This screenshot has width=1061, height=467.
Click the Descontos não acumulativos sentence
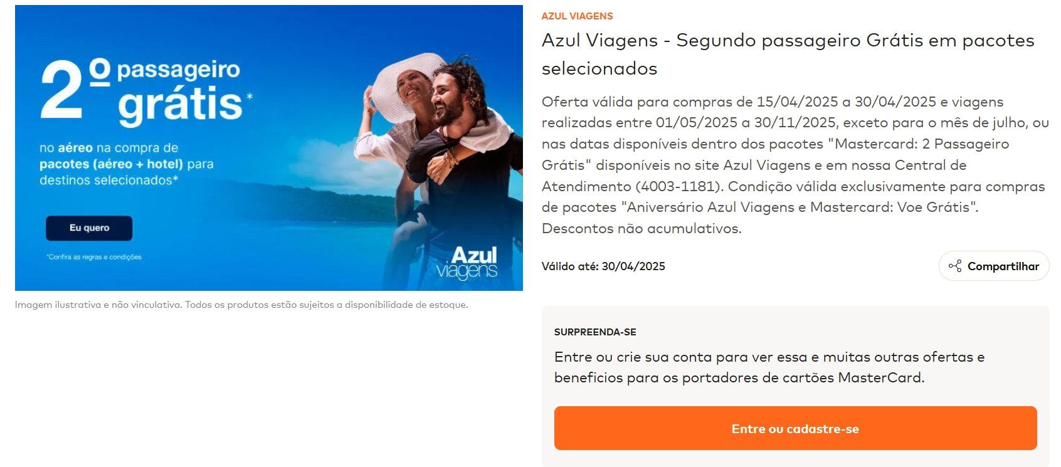pos(641,228)
